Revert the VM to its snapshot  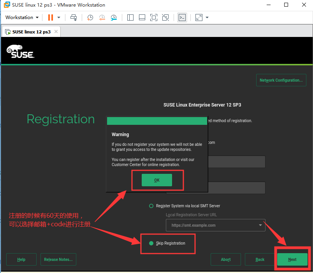coord(102,17)
